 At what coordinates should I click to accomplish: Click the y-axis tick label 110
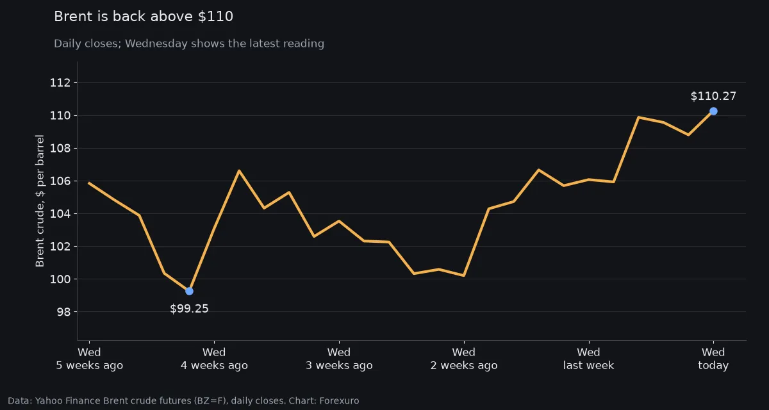pos(60,115)
